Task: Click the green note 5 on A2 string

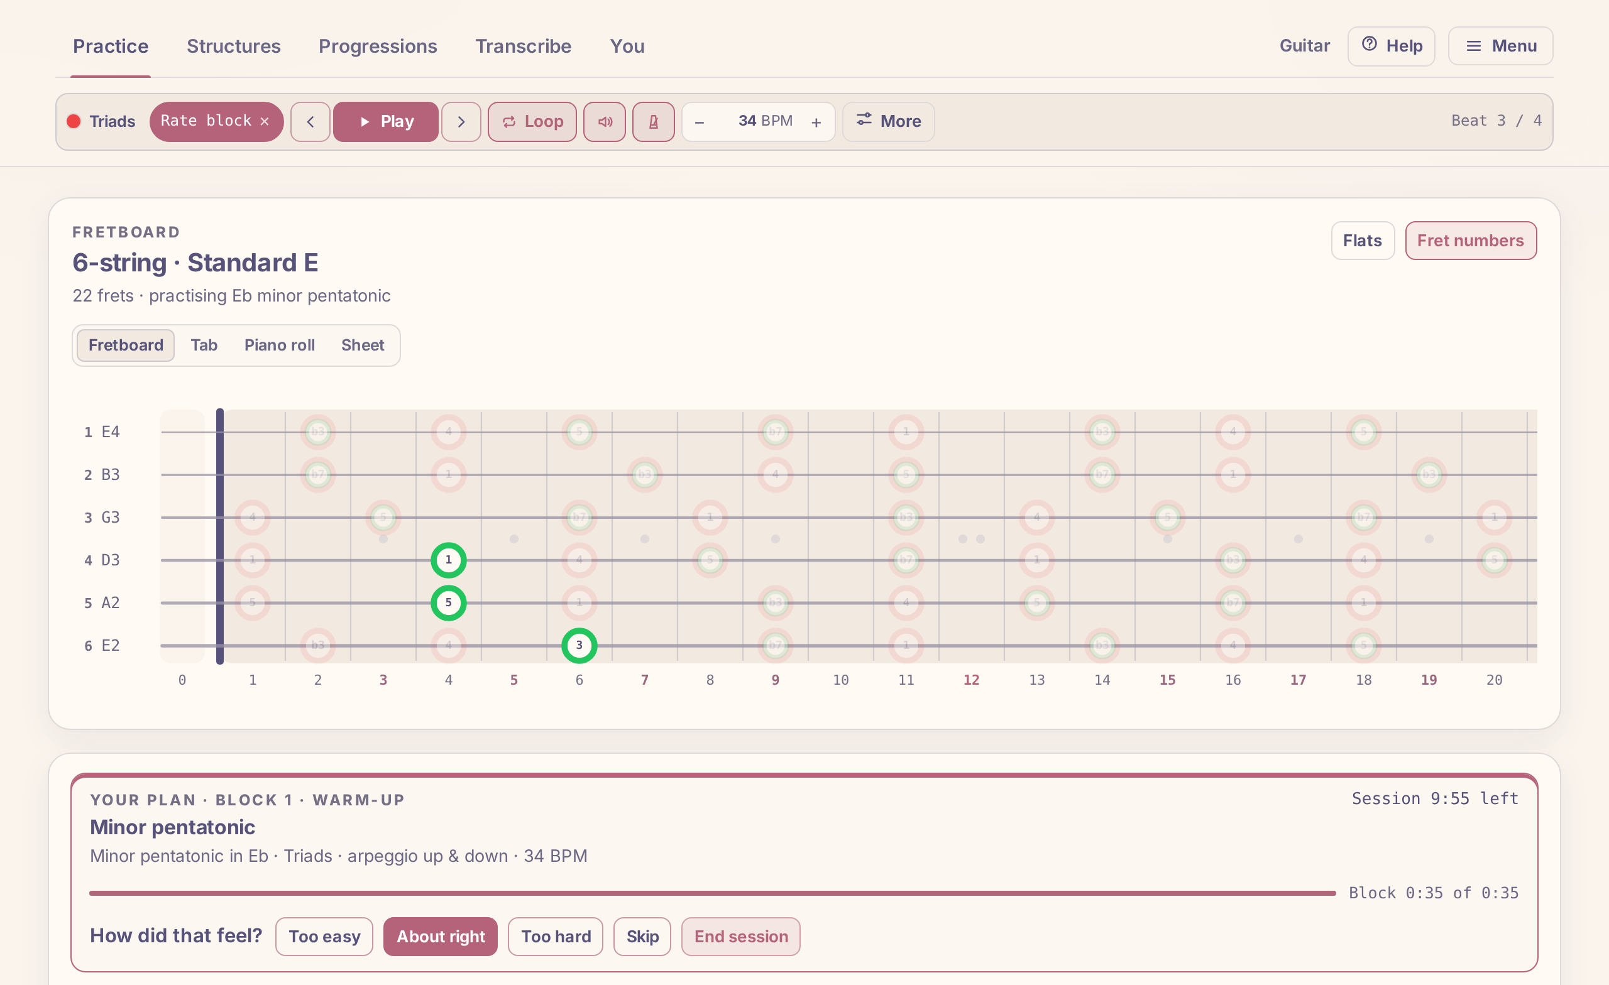Action: tap(449, 602)
